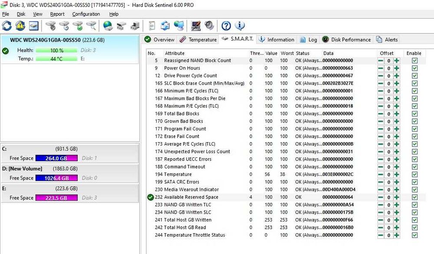Click the info bubble about icon

[x=240, y=26]
